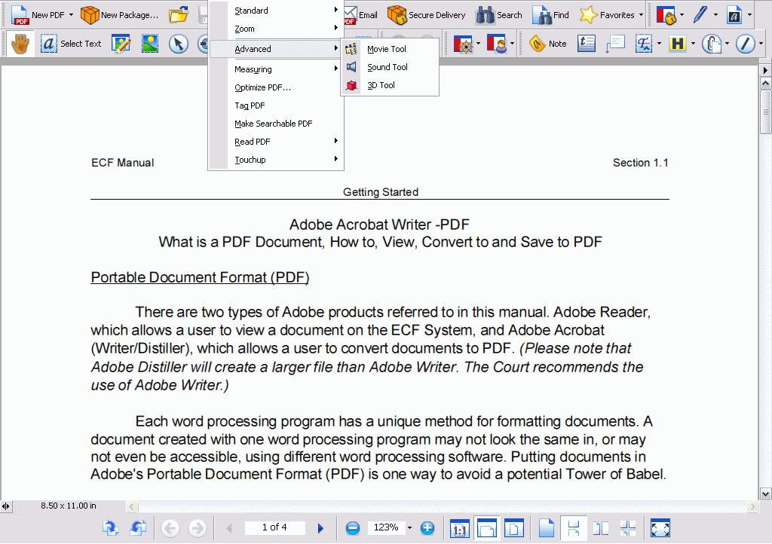This screenshot has height=544, width=772.
Task: Expand the Favorites dropdown arrow
Action: pos(641,15)
